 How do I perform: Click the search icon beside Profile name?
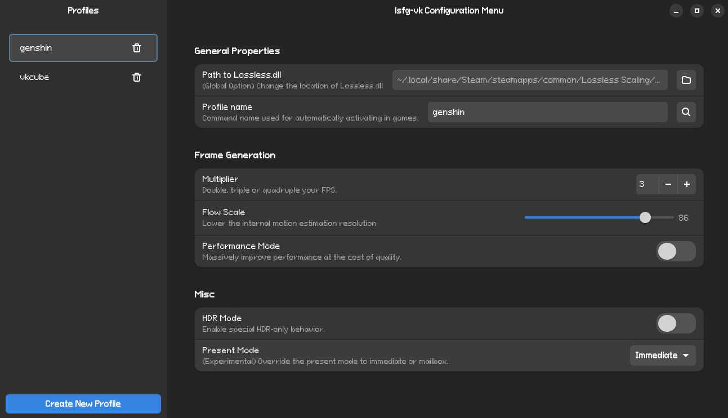pyautogui.click(x=686, y=112)
